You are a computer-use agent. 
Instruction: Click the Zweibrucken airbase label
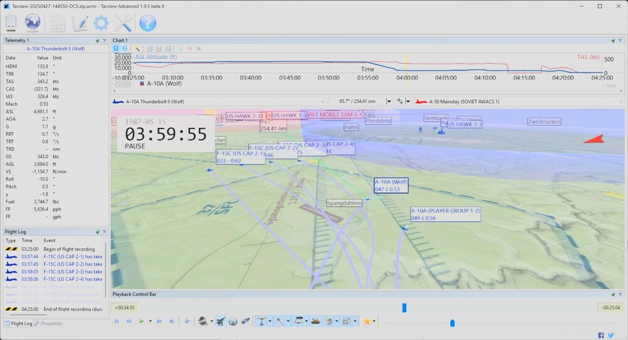[544, 122]
